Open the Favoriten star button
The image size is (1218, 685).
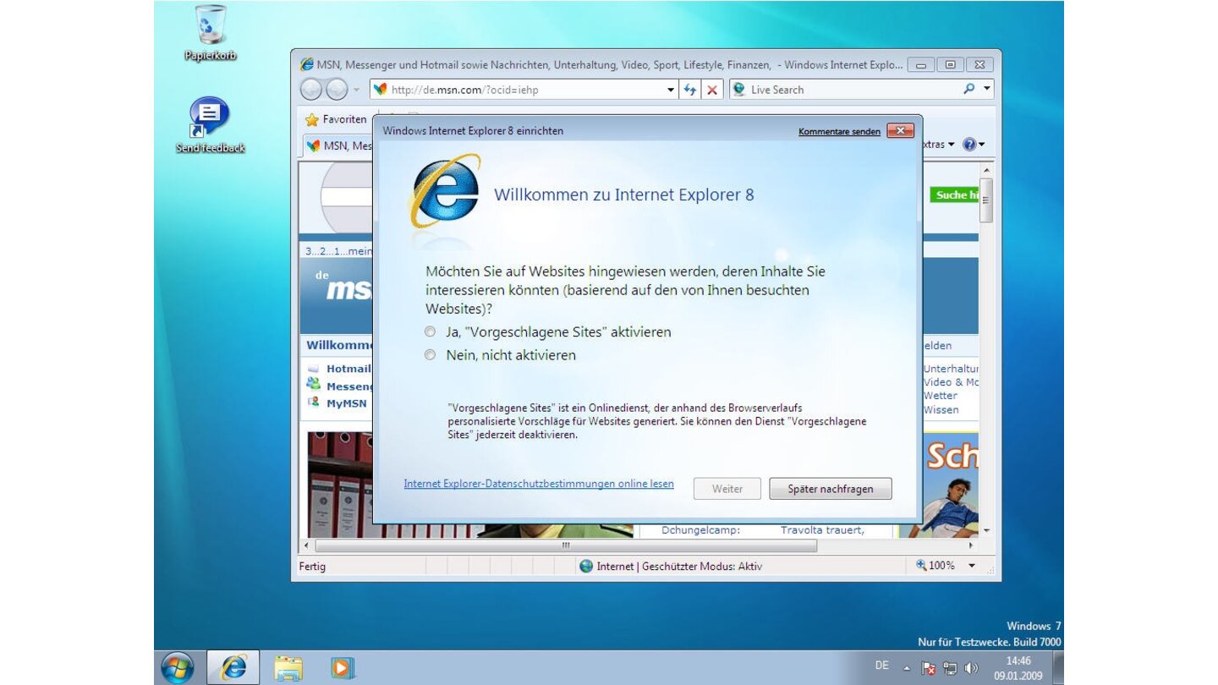(x=336, y=119)
